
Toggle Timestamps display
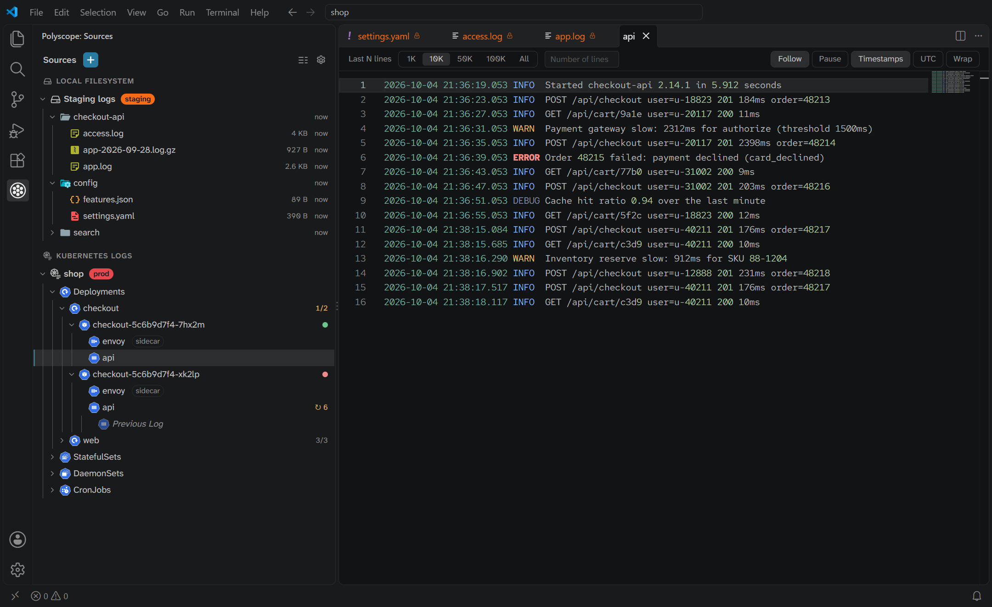pos(880,59)
